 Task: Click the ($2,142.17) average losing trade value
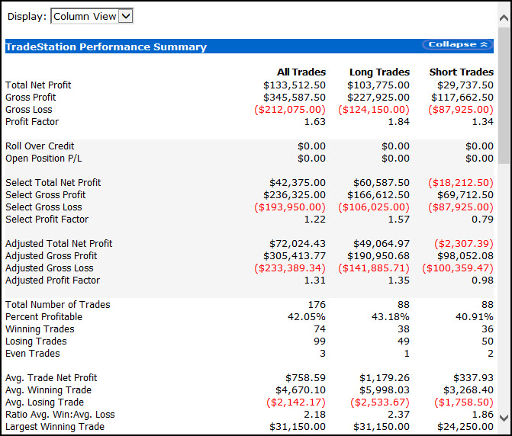click(296, 402)
